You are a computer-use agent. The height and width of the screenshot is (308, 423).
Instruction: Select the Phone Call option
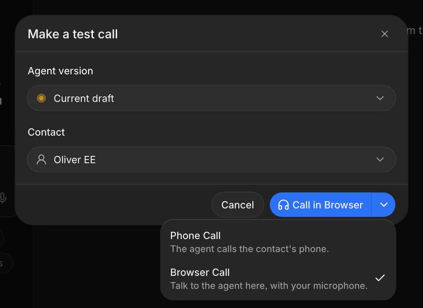click(278, 242)
